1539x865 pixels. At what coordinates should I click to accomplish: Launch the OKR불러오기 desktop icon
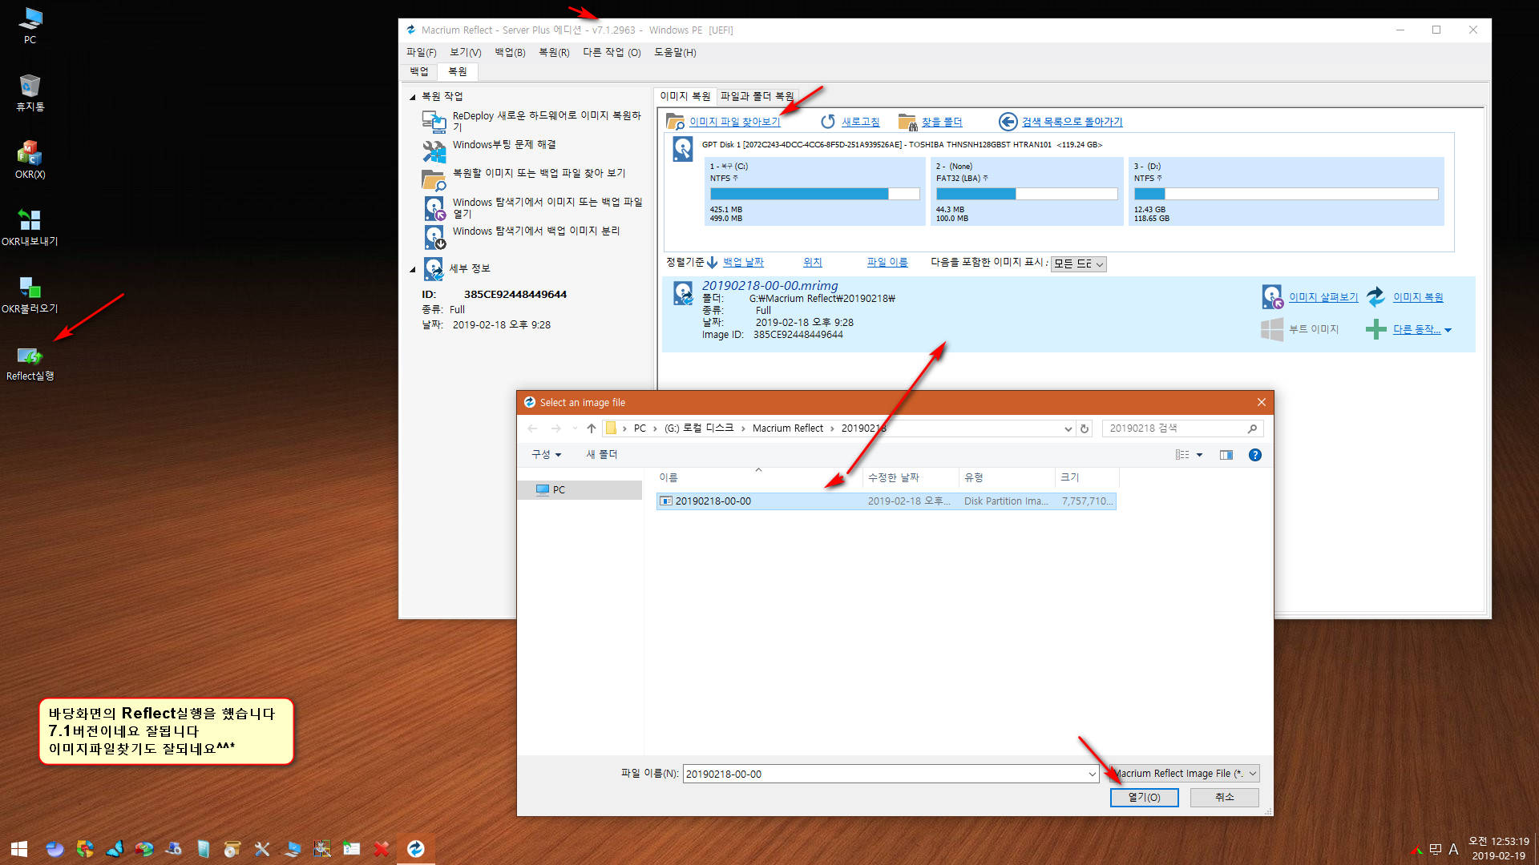tap(30, 294)
